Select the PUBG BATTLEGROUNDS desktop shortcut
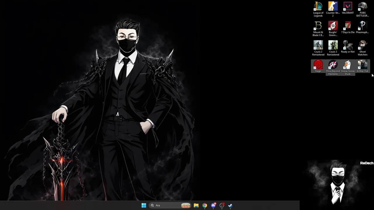Image resolution: width=374 pixels, height=210 pixels. (363, 9)
